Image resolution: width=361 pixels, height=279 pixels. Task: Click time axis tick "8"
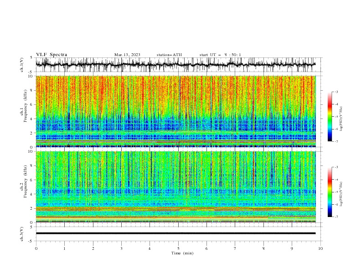pos(263,248)
